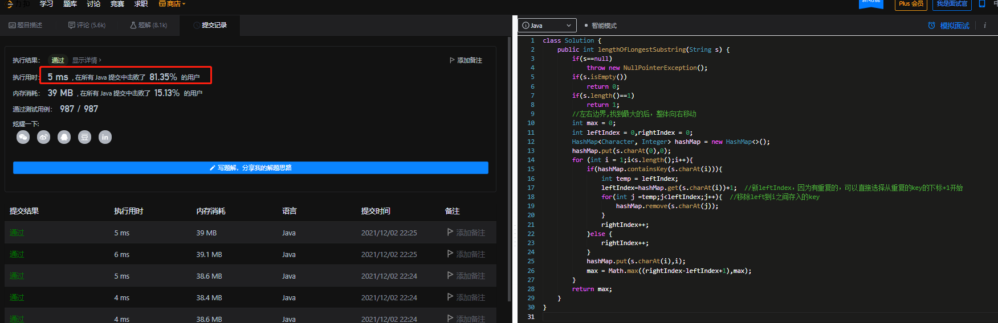Click the 'HashMap<Character, Integer> hashMap' code line
998x323 pixels.
point(671,142)
